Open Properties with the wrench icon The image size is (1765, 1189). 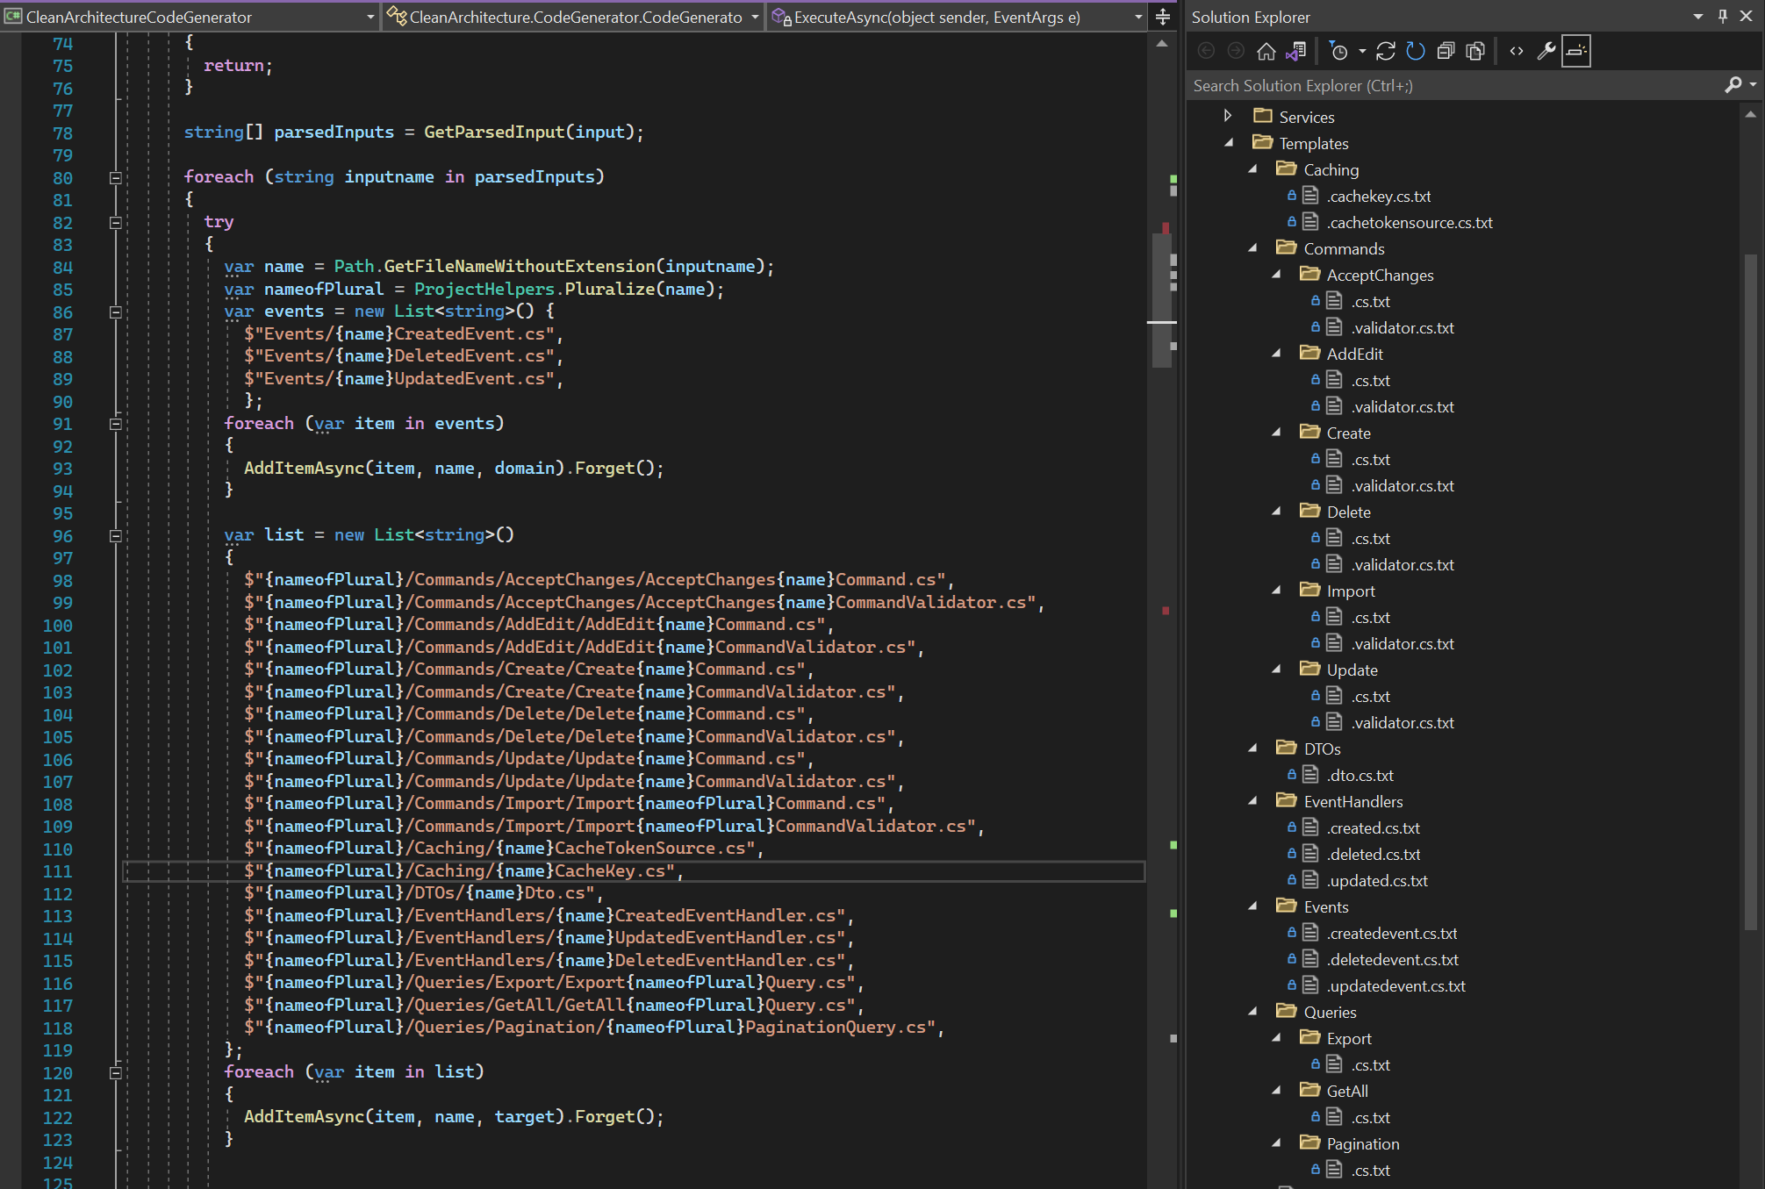tap(1546, 52)
